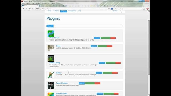Click the page's vertical scrollbar thumb
The height and width of the screenshot is (96, 171).
point(149,47)
